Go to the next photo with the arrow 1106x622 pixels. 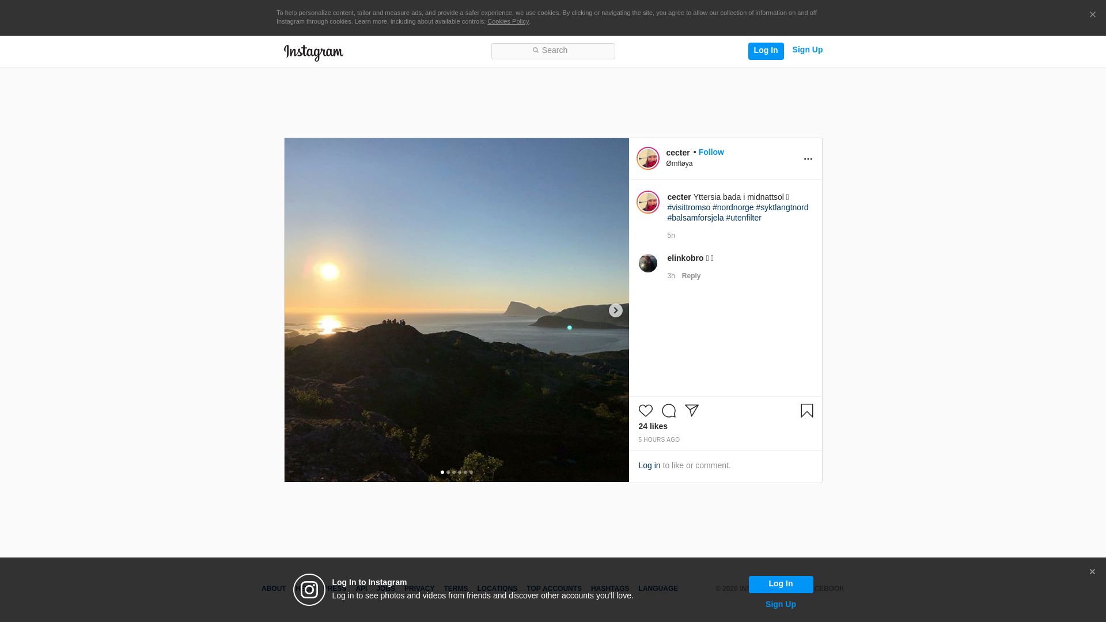615,310
